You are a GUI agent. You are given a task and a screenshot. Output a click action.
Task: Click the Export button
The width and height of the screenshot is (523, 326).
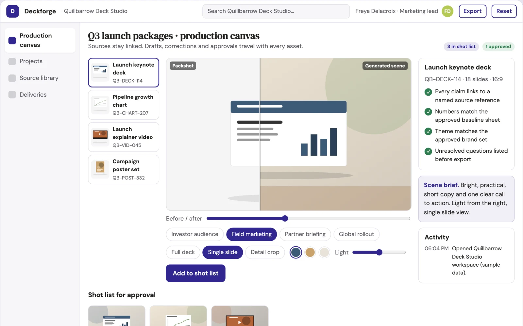[x=472, y=11]
